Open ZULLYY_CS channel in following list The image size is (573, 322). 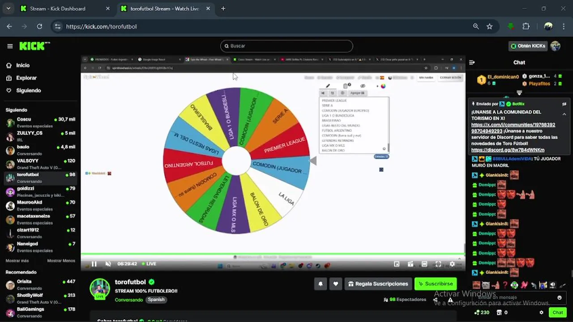click(x=40, y=136)
